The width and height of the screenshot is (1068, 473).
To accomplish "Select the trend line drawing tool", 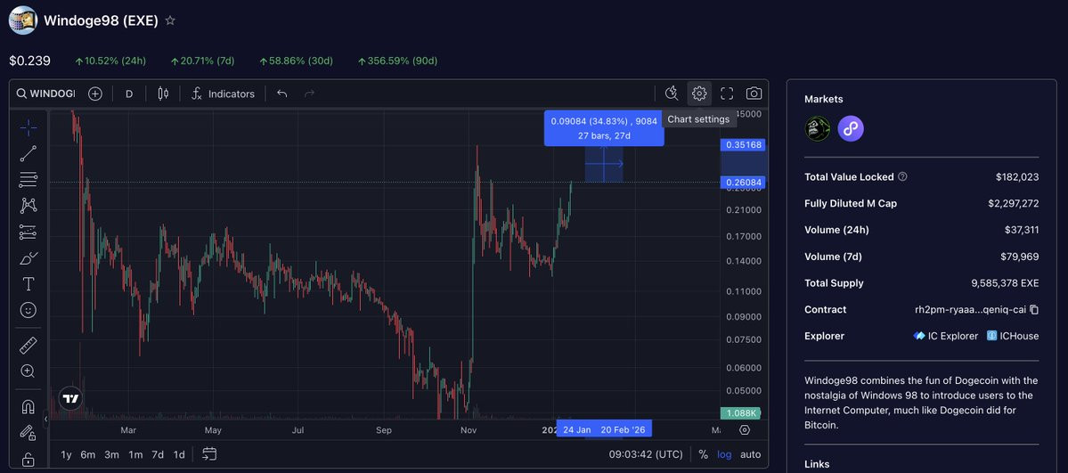I will (28, 153).
